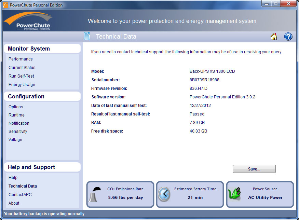Click the Home house icon
299x220 pixels.
pyautogui.click(x=274, y=37)
